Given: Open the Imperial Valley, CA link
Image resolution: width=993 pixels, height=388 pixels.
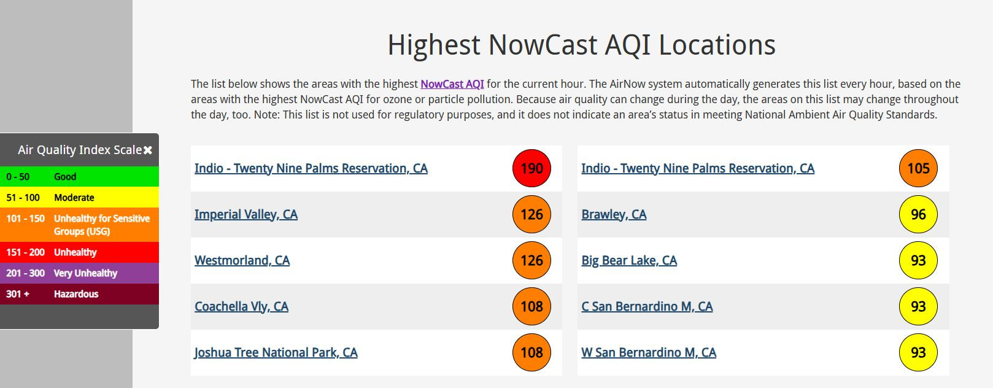Looking at the screenshot, I should point(246,214).
